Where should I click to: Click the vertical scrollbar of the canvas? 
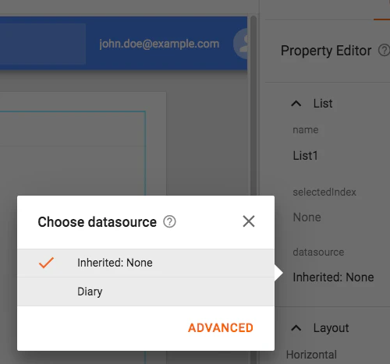pyautogui.click(x=253, y=104)
